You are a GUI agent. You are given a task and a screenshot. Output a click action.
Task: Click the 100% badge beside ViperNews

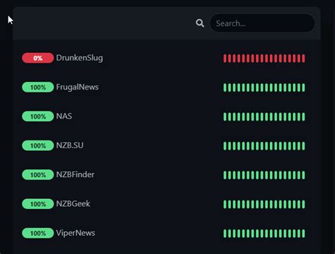coord(38,233)
